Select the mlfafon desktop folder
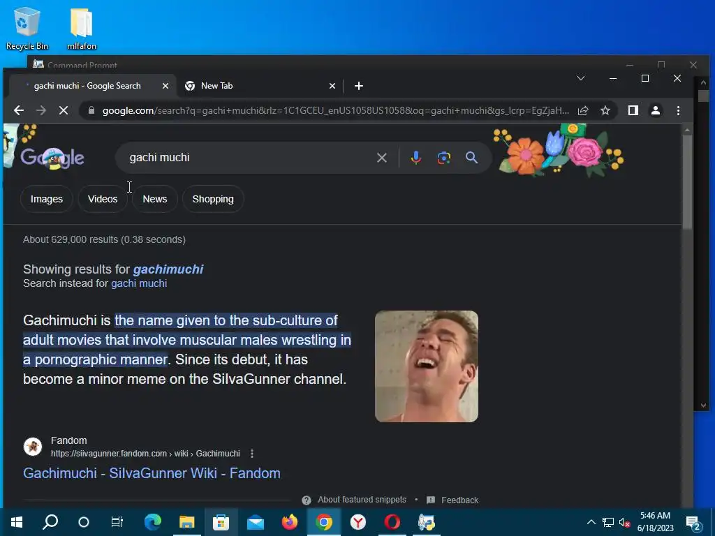The height and width of the screenshot is (536, 715). pyautogui.click(x=82, y=28)
